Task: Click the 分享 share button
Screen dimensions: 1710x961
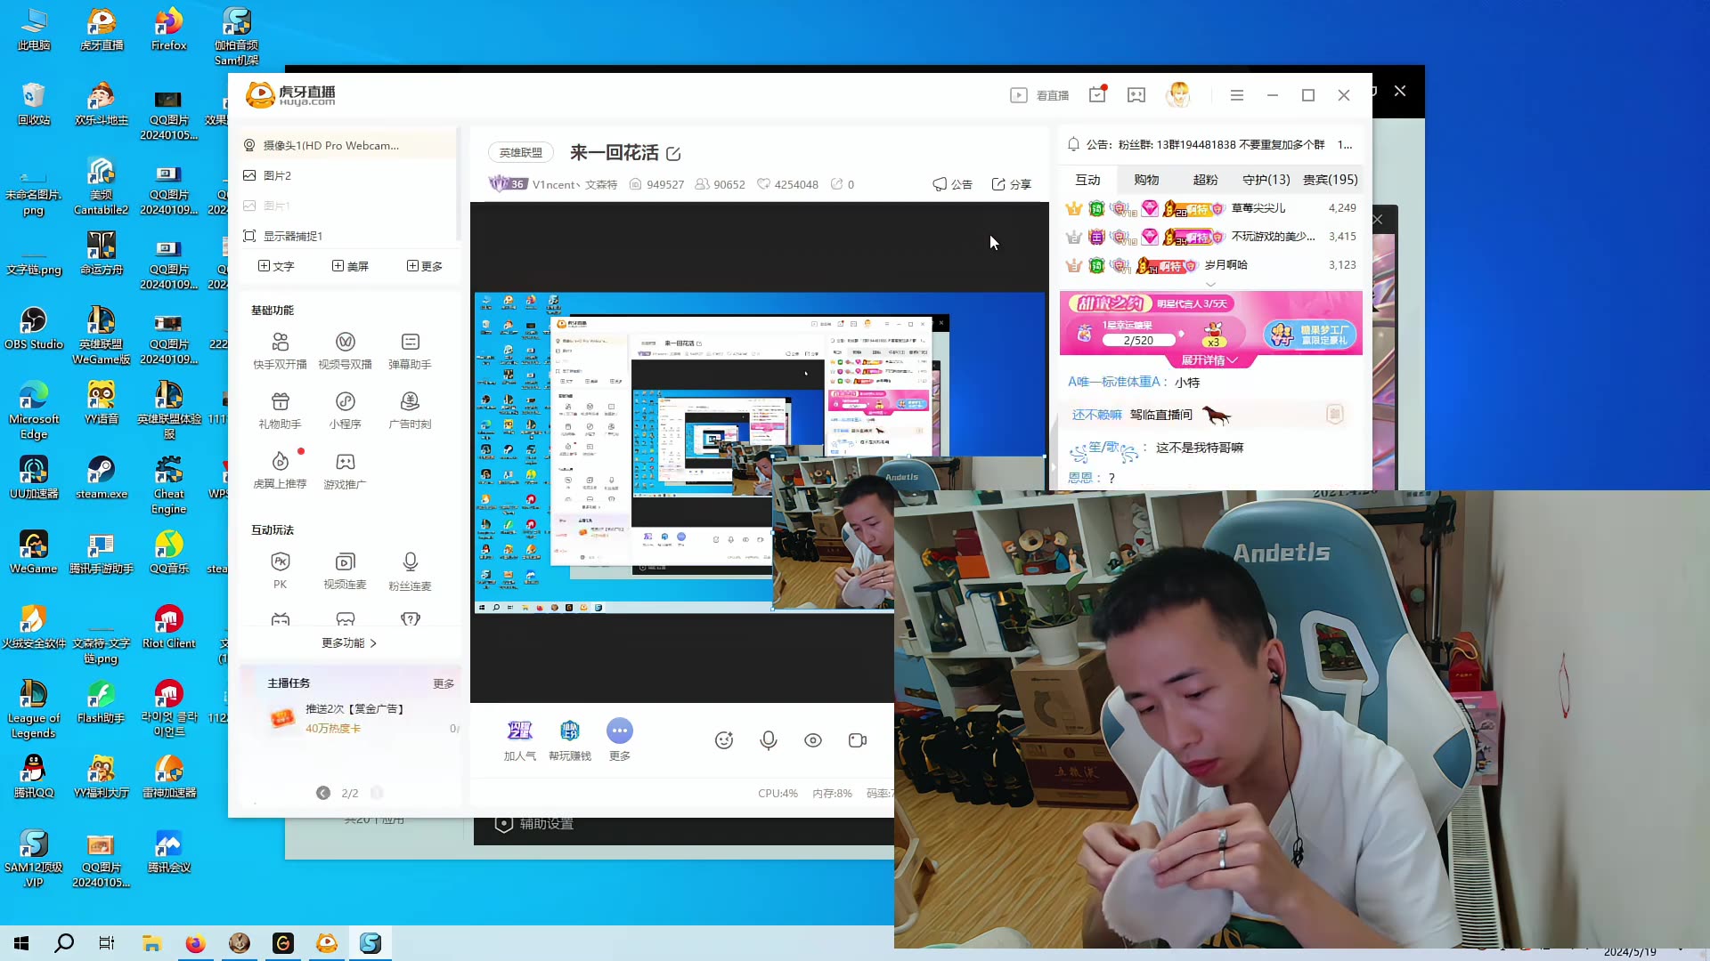Action: [x=1010, y=184]
